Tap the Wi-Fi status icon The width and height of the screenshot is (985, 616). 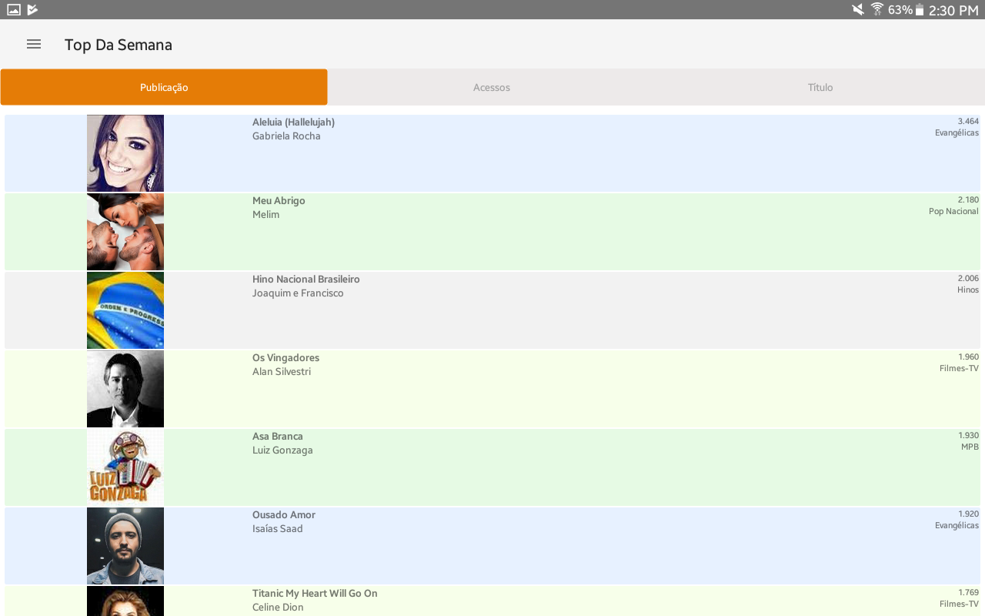(x=877, y=9)
